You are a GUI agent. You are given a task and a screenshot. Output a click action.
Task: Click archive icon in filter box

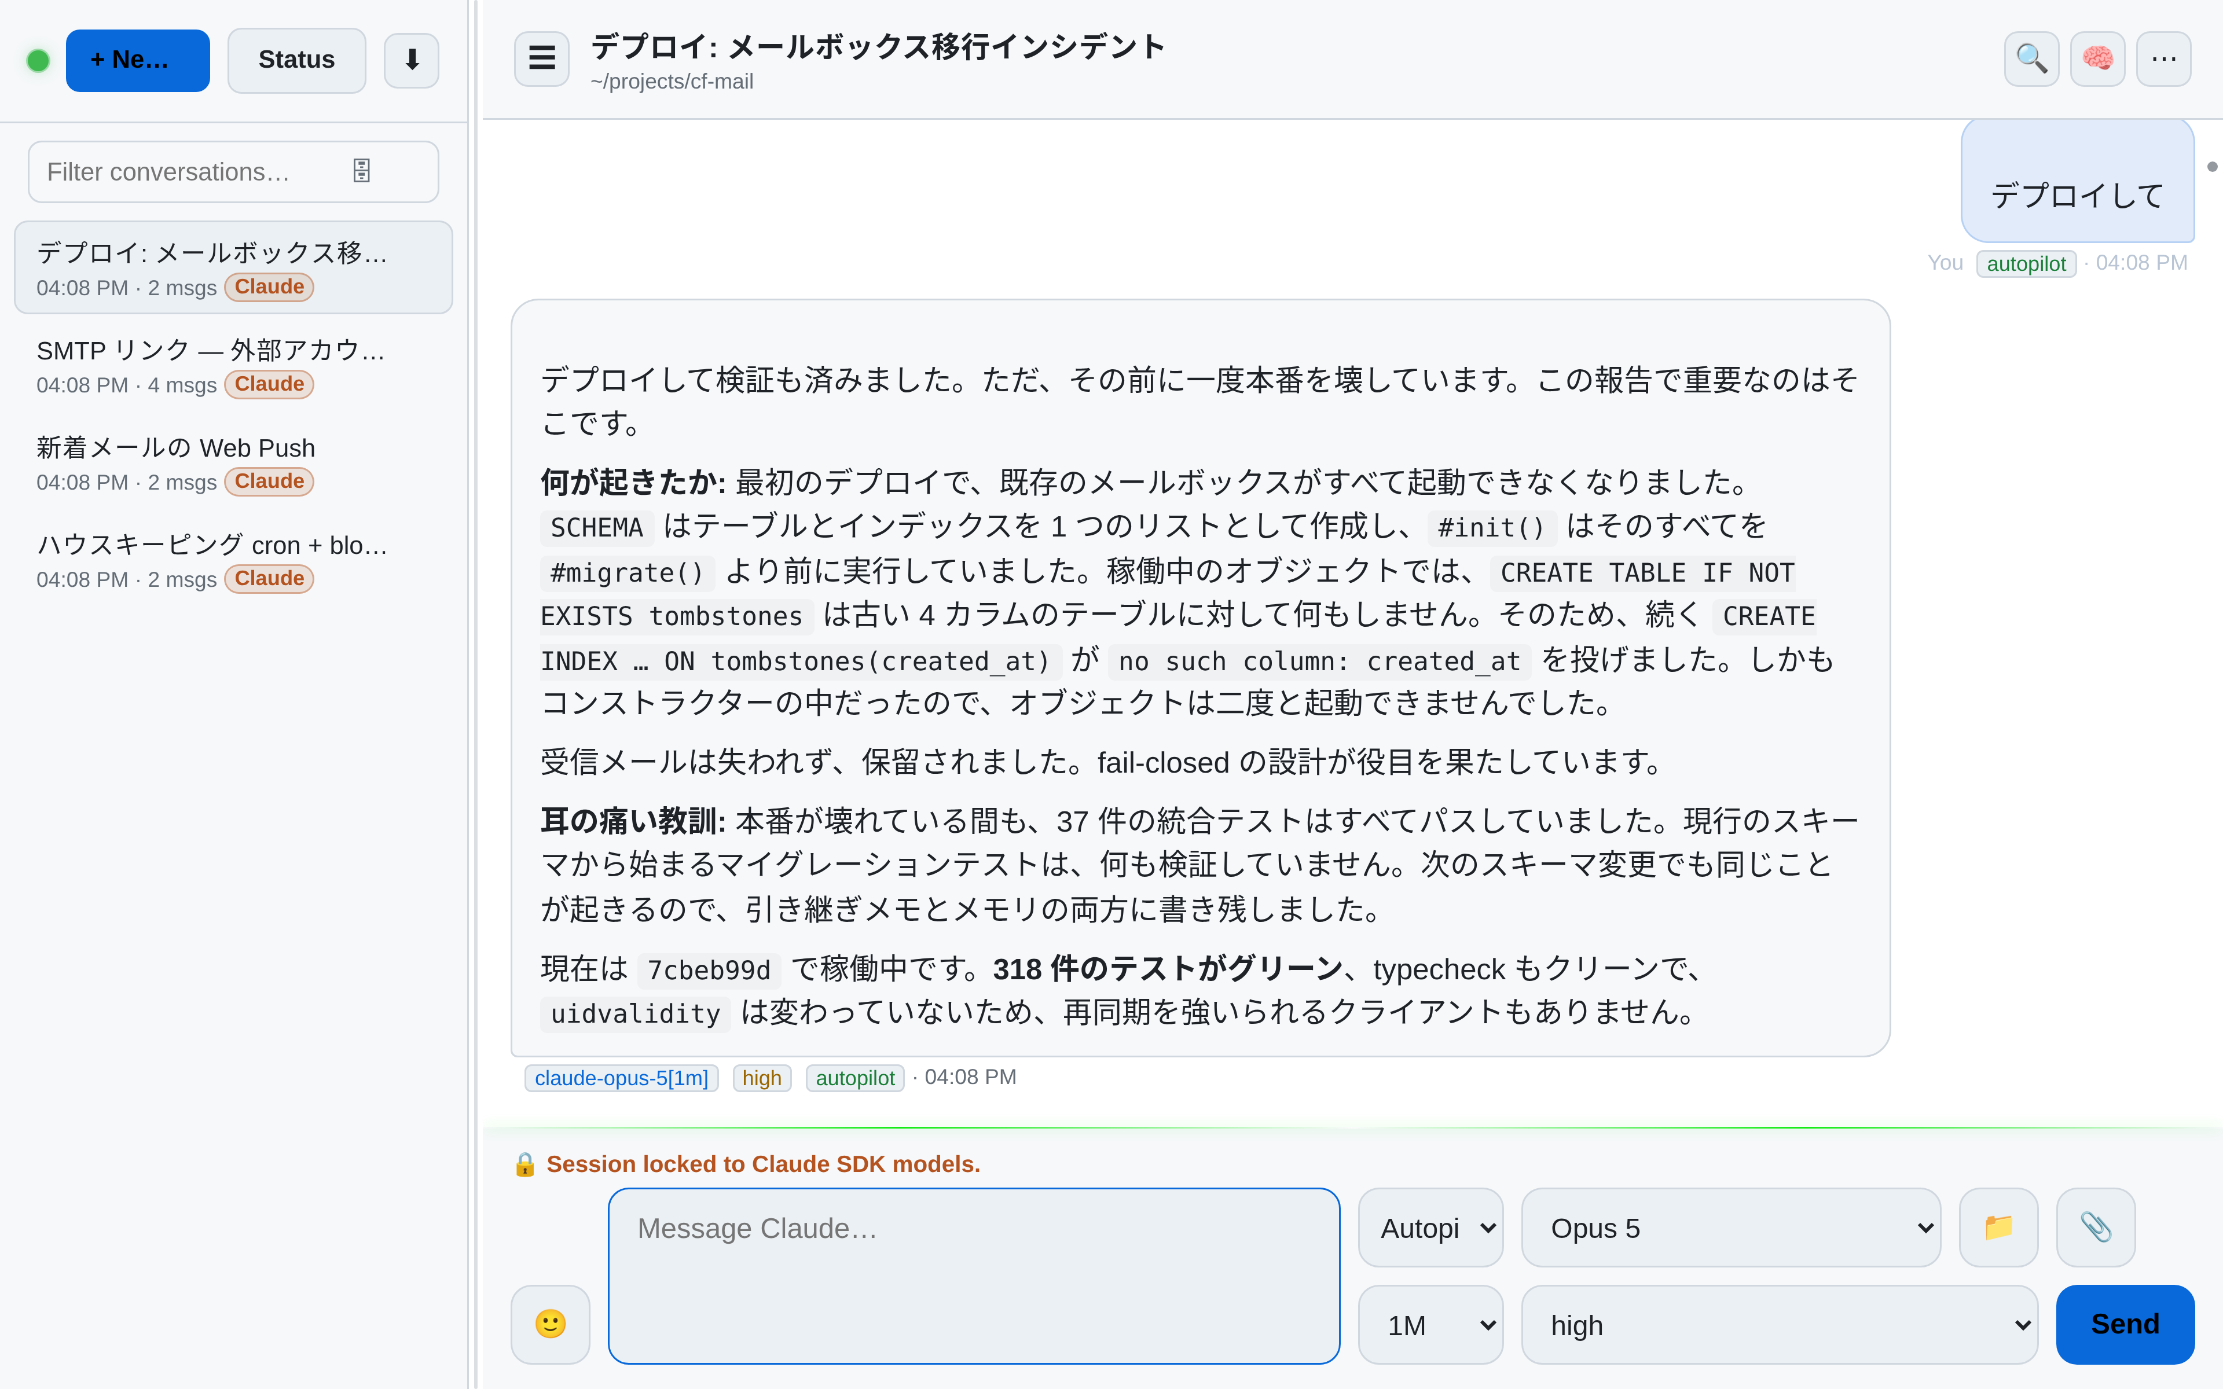(362, 171)
